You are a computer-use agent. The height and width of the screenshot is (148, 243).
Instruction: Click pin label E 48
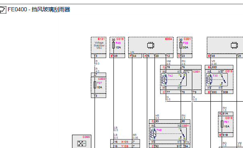[x=211, y=56]
